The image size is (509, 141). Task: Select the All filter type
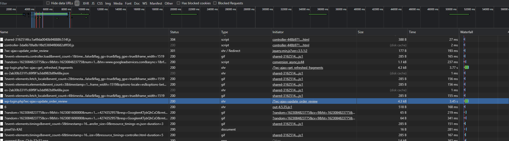pos(77,3)
